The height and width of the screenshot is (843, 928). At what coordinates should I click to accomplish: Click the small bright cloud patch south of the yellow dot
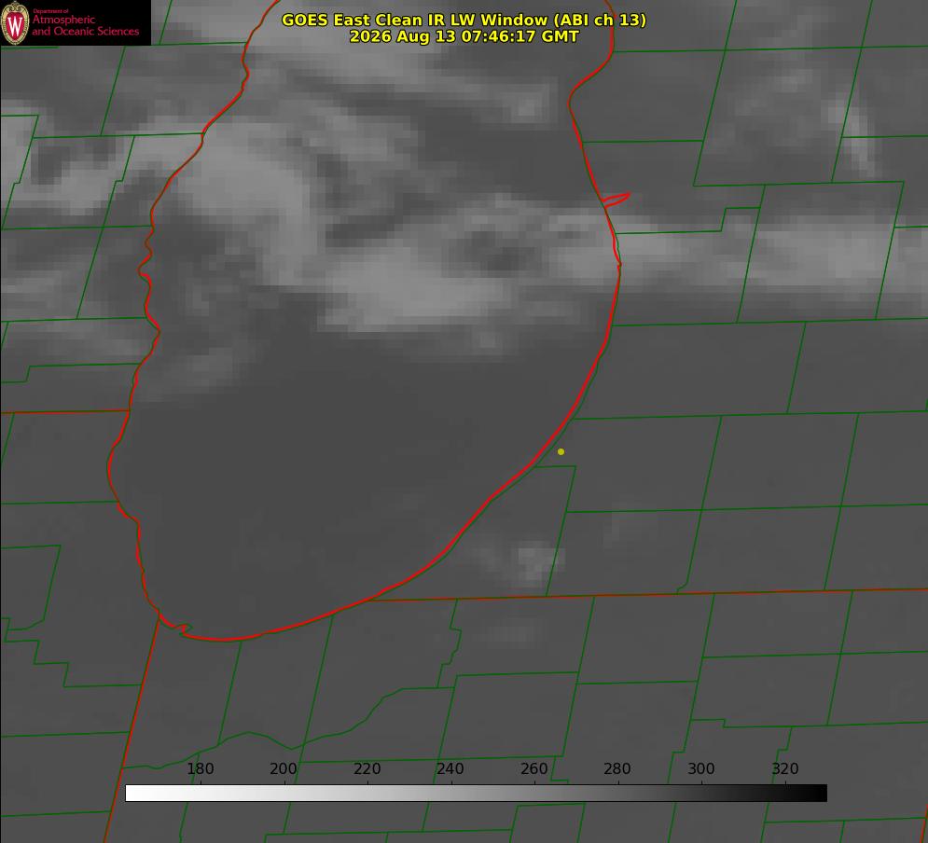point(535,560)
